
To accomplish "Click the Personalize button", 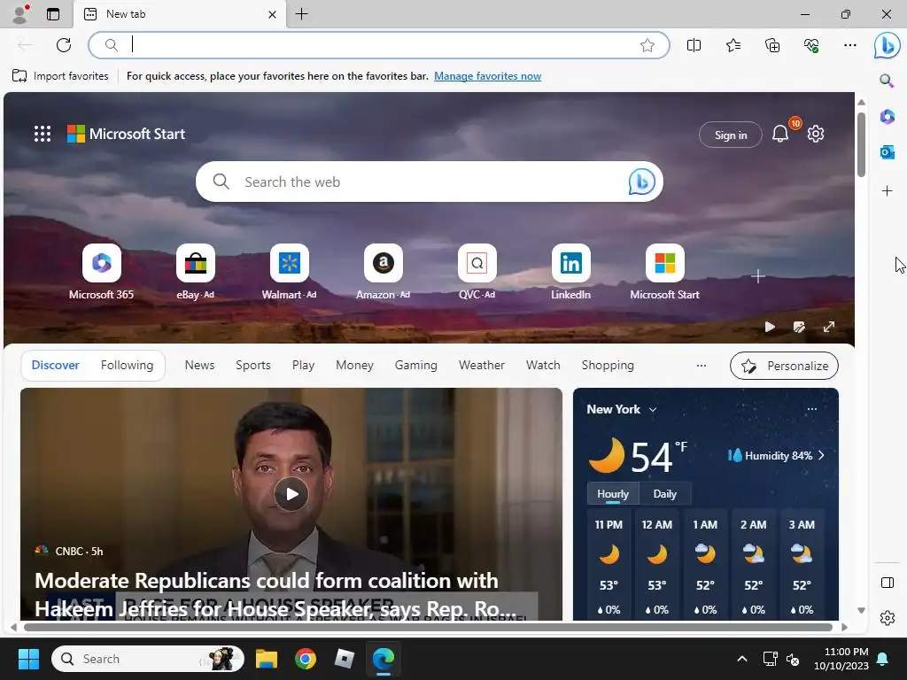I will click(784, 366).
